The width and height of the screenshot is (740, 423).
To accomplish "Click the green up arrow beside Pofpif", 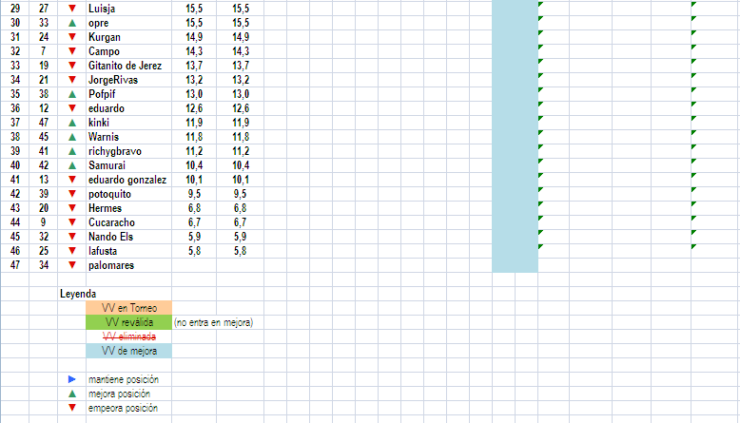I will (72, 94).
